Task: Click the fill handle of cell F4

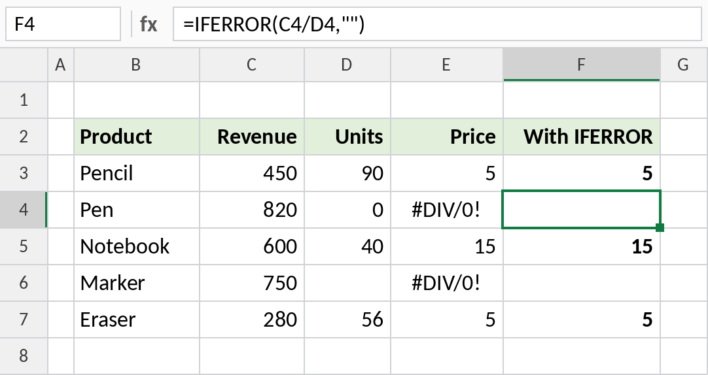Action: click(660, 227)
